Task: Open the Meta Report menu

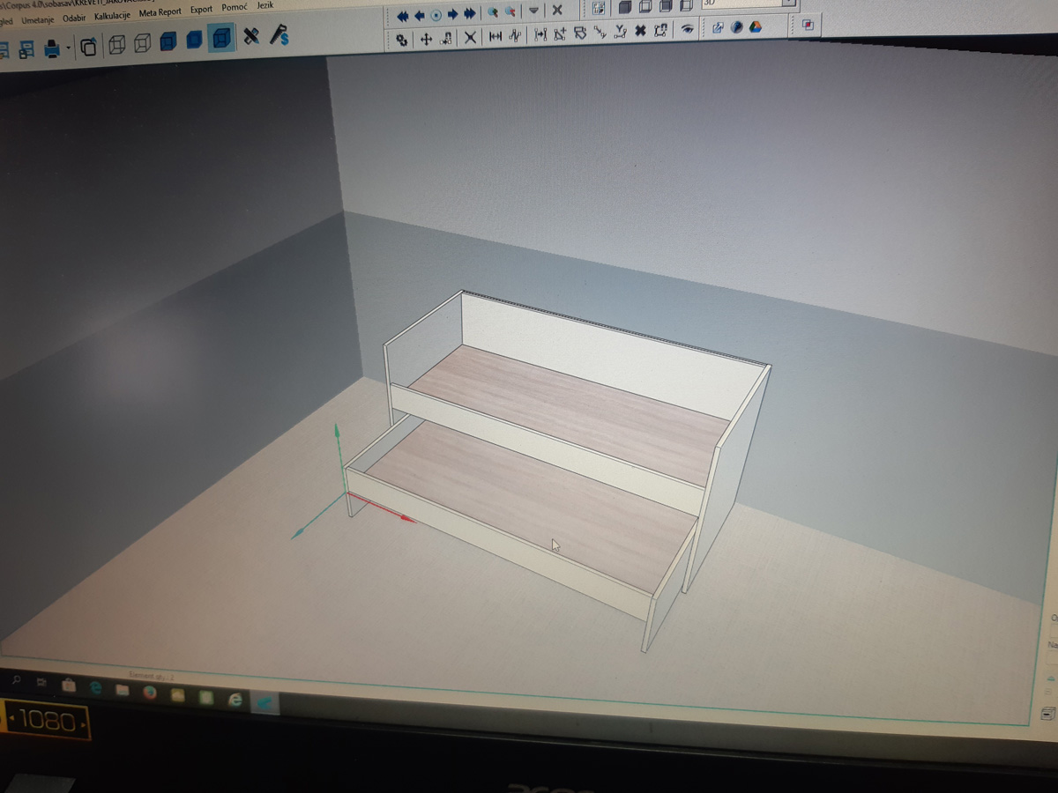Action: (160, 12)
